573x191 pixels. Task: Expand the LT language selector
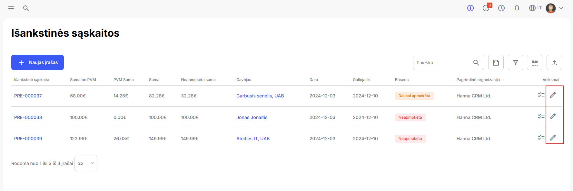tap(535, 8)
